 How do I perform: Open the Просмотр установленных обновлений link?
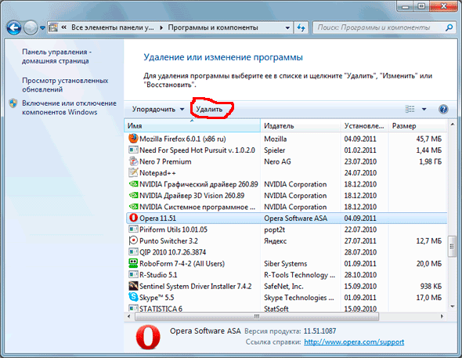click(x=65, y=85)
